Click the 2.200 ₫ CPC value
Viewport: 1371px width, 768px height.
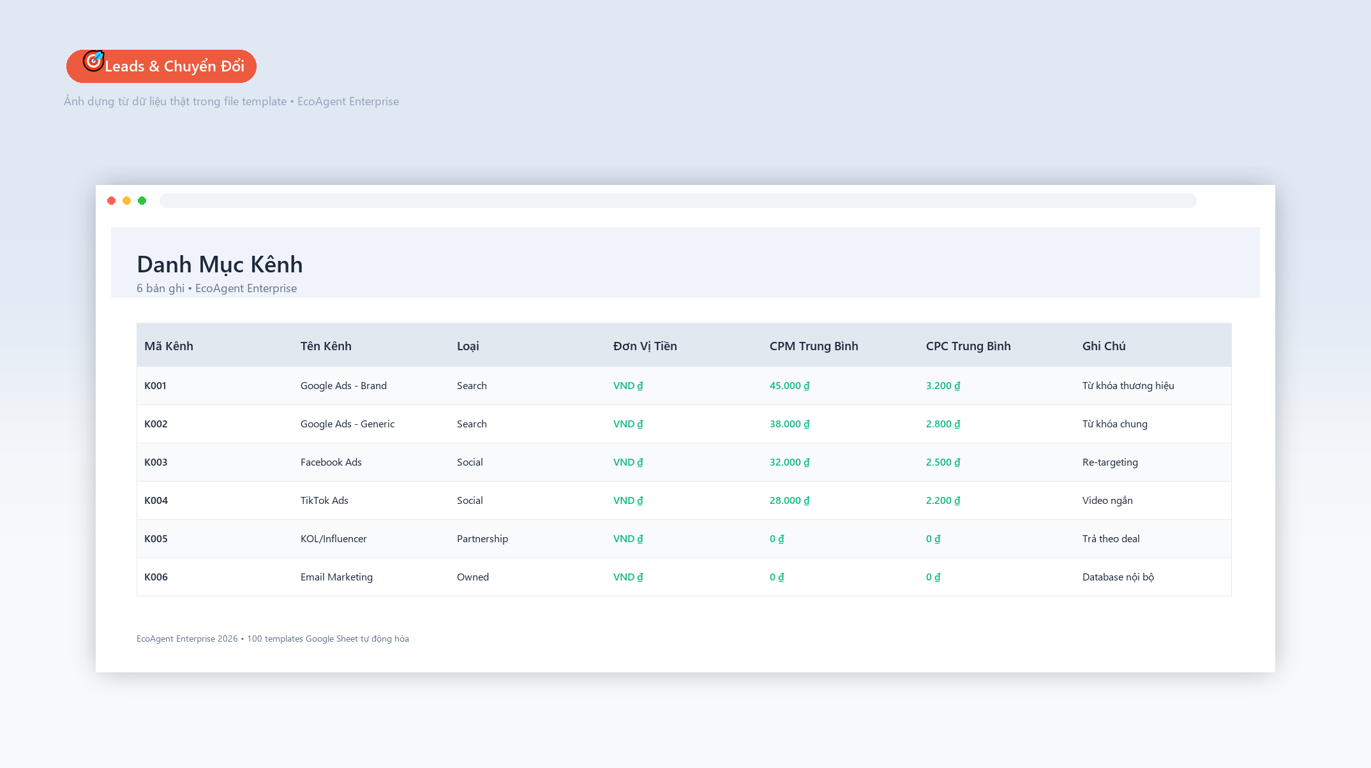tap(943, 501)
